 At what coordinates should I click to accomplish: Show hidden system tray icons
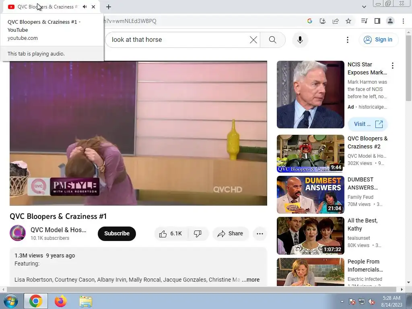coord(342,301)
